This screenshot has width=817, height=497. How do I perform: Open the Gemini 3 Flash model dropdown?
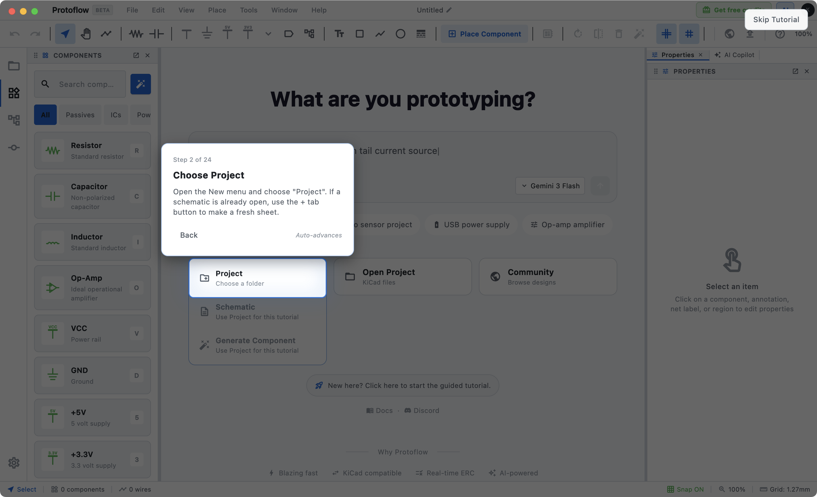point(550,185)
